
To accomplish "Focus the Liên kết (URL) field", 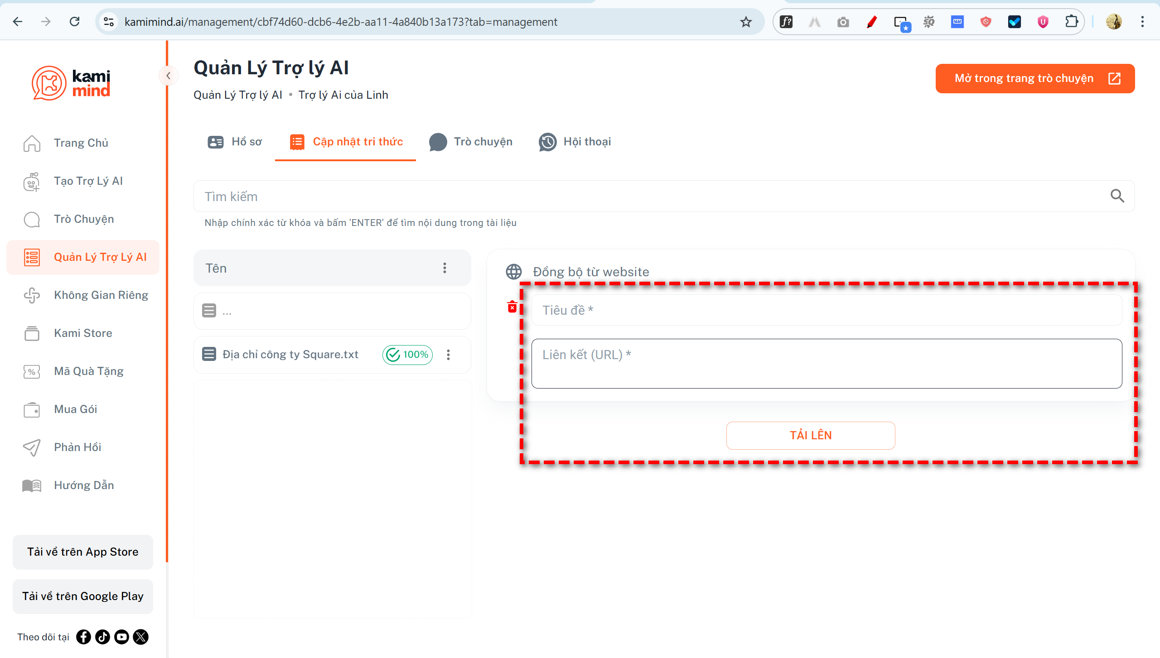I will (x=826, y=364).
